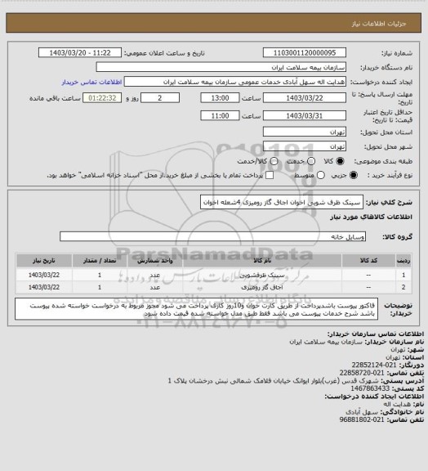Click the unit cell عدد in the اجاق گاز row
Viewport: 428px width, 471px height.
(155, 287)
